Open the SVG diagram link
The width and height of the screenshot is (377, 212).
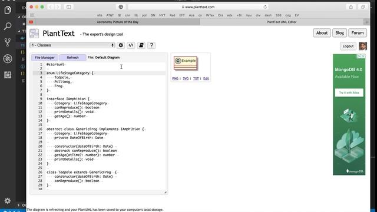(186, 78)
